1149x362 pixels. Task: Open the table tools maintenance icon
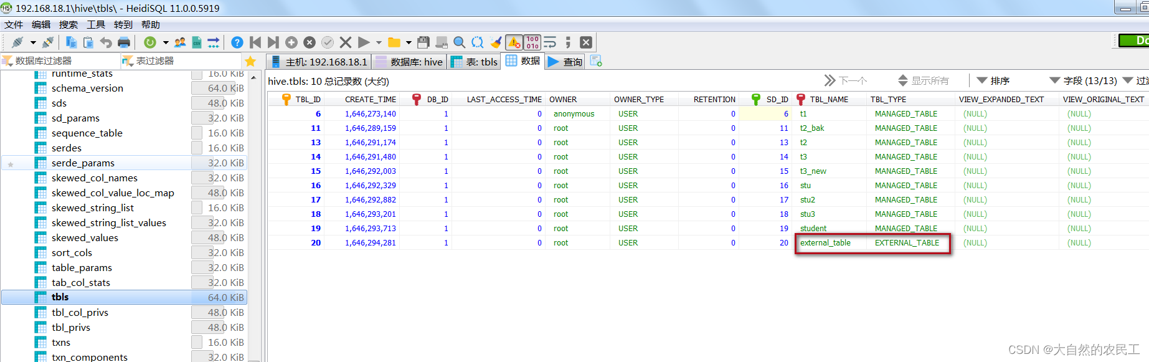pyautogui.click(x=214, y=42)
